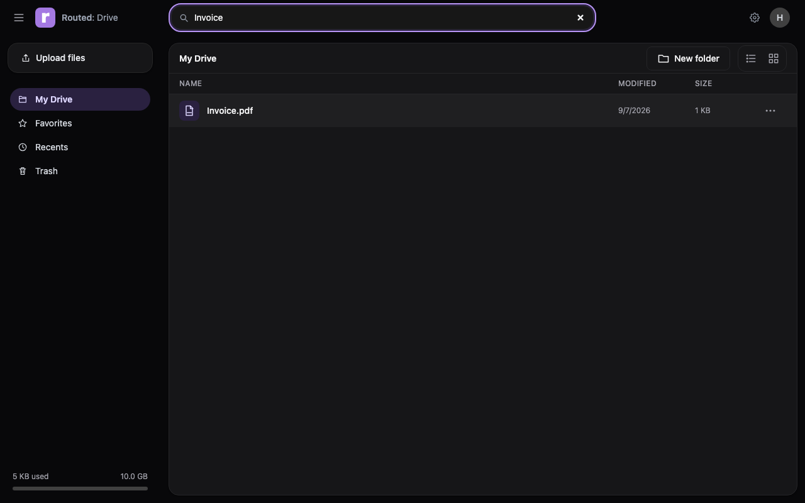This screenshot has width=805, height=503.
Task: Click the Upload files button
Action: click(80, 58)
